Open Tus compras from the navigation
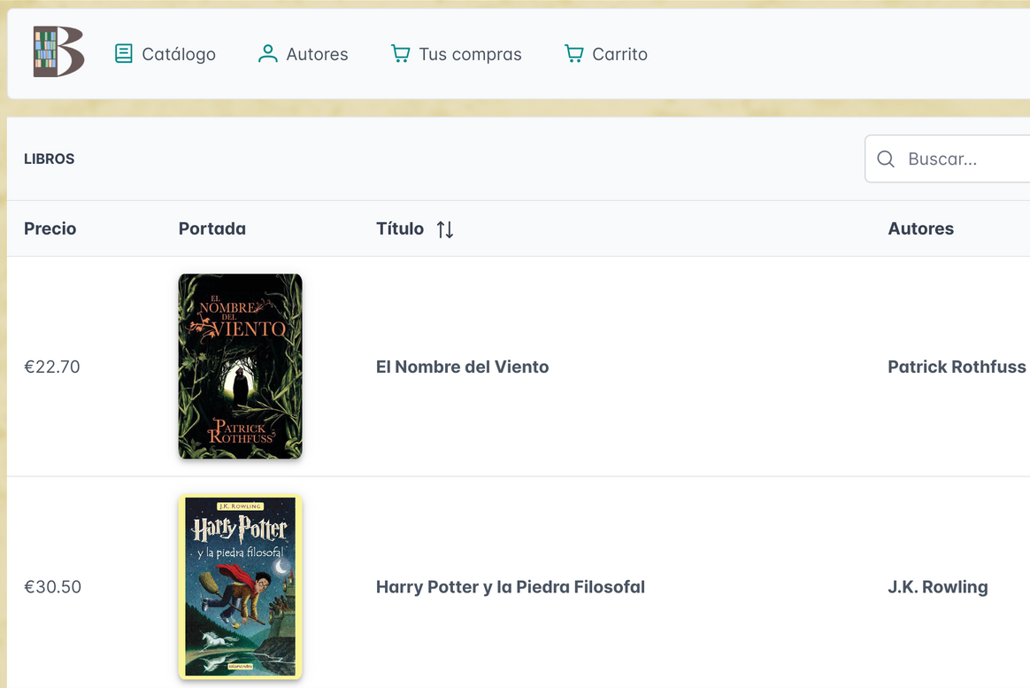1030x688 pixels. pos(472,54)
